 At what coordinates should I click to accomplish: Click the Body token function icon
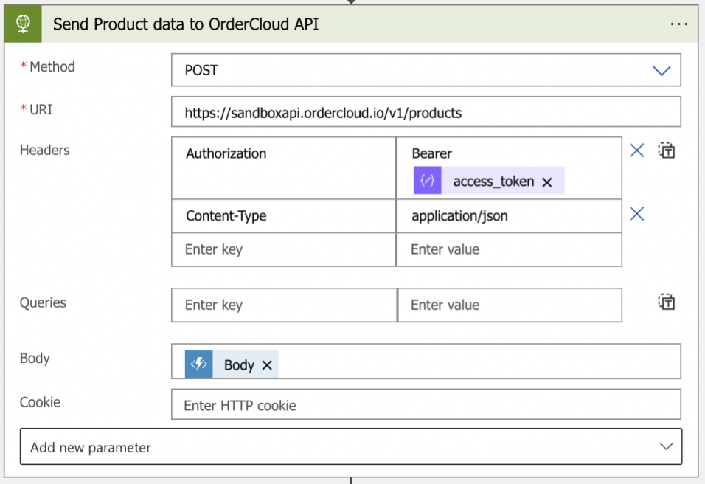pyautogui.click(x=198, y=364)
